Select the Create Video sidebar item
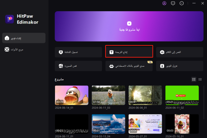The width and height of the screenshot is (207, 138). coord(24,38)
